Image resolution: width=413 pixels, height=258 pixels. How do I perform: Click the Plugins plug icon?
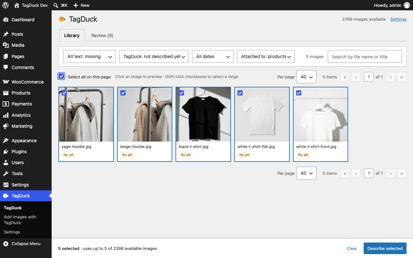pyautogui.click(x=6, y=152)
